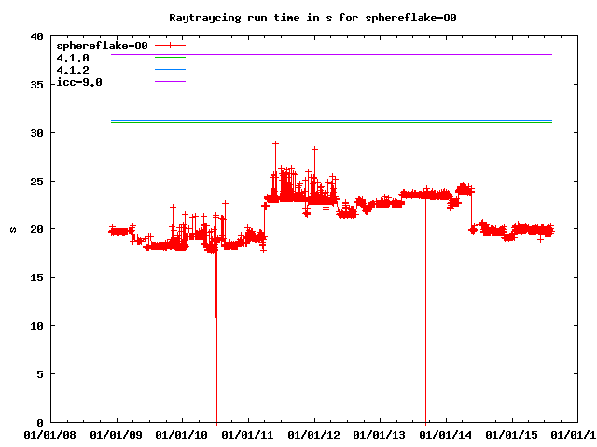Click the legend line sample beside 4.1.0
The image size is (597, 447).
pos(171,58)
